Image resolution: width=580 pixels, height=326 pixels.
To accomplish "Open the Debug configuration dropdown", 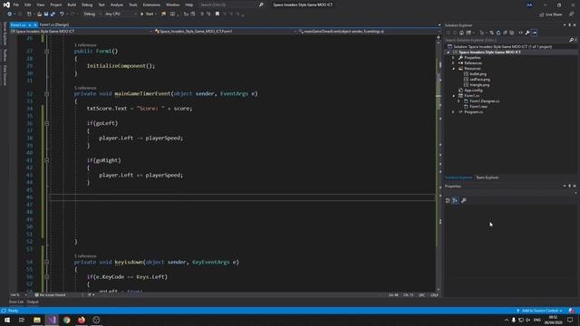I will [92, 14].
